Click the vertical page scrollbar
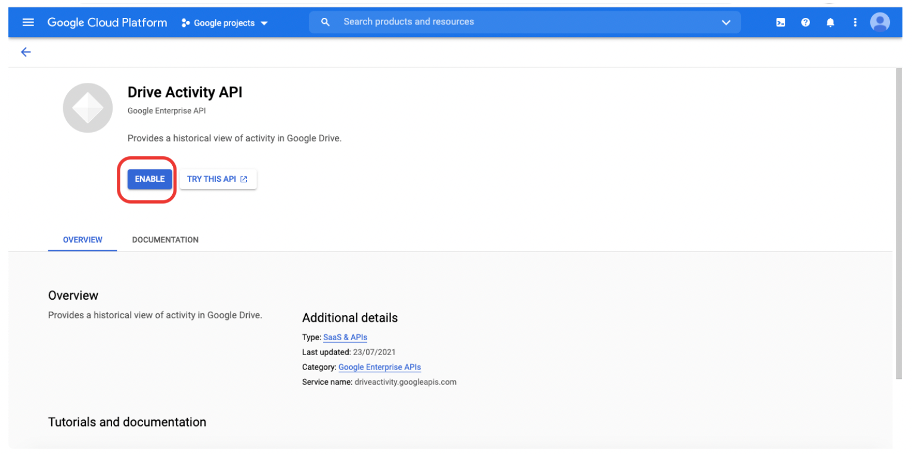 (x=898, y=223)
